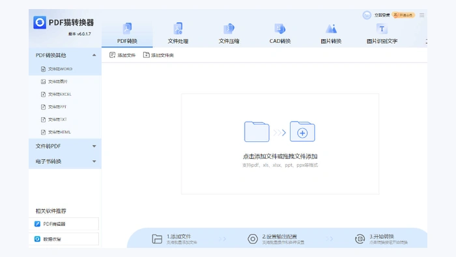This screenshot has width=456, height=257.
Task: Click the 文件转PPT file icon
Action: click(x=43, y=107)
